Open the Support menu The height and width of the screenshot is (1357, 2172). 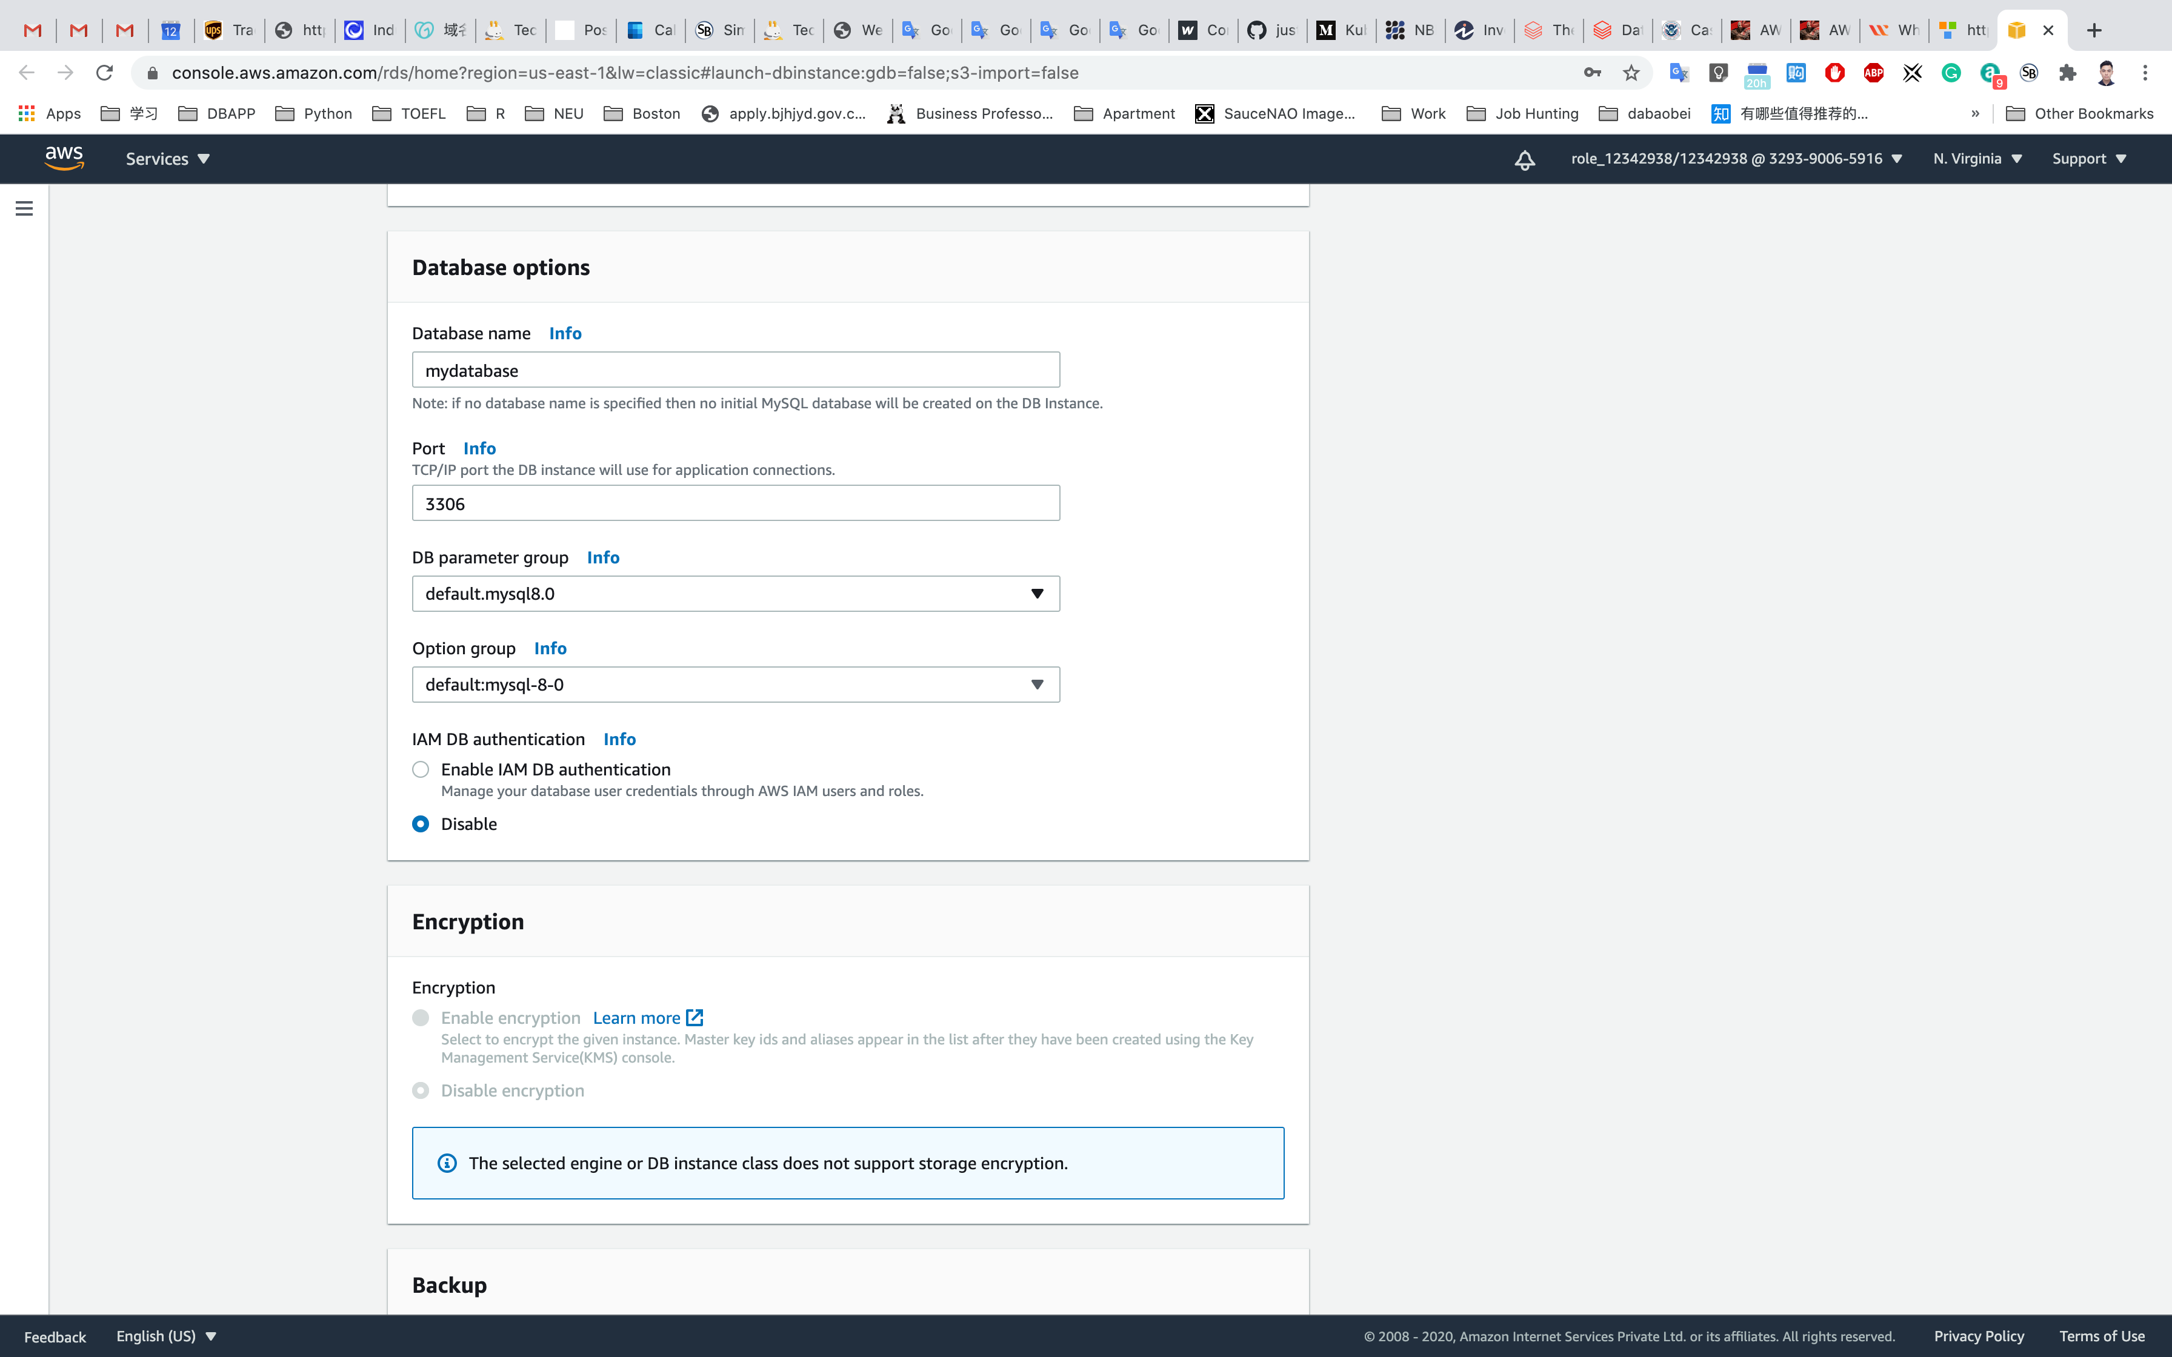coord(2088,159)
